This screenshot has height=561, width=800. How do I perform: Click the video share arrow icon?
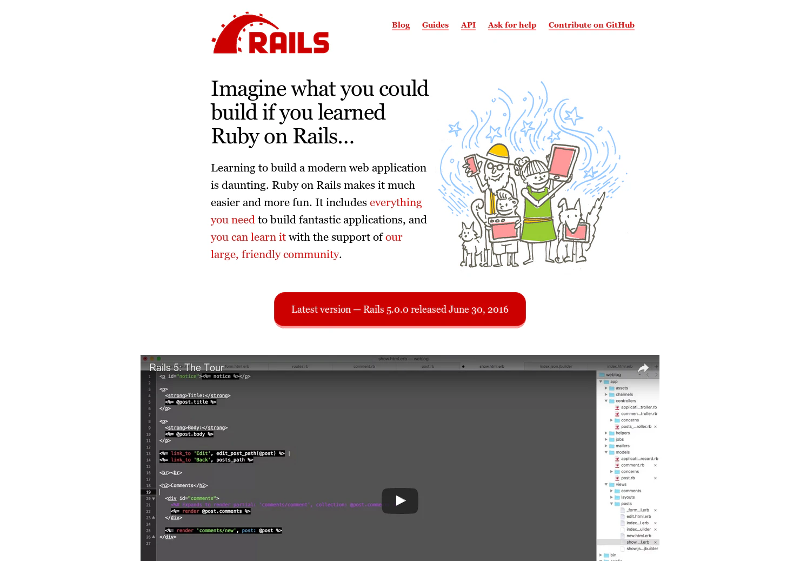[643, 368]
